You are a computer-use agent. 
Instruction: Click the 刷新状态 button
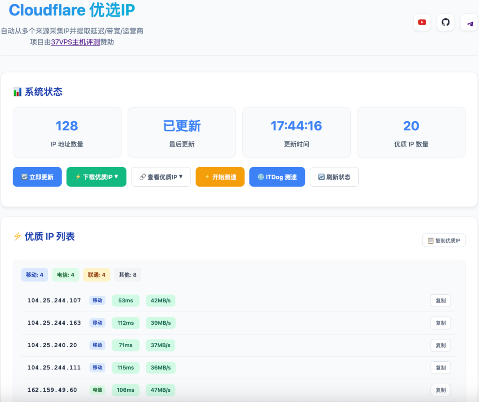[334, 177]
